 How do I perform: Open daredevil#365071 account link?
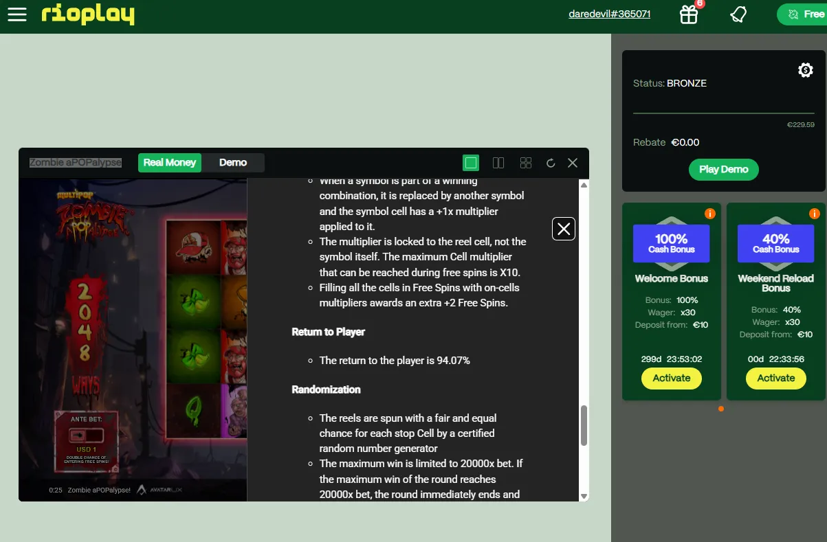[x=610, y=14]
